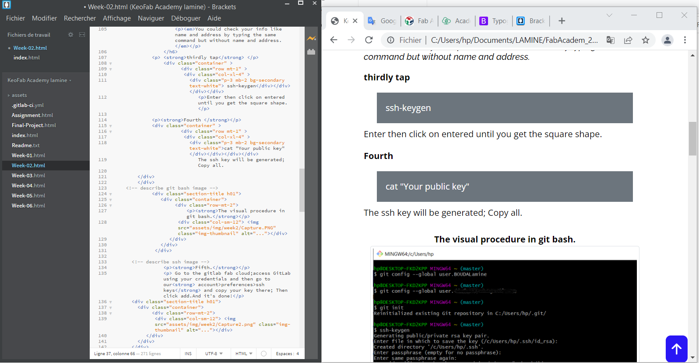Click cursor position Ligne 37 status text
Screen dimensions: 699x363
pos(115,353)
